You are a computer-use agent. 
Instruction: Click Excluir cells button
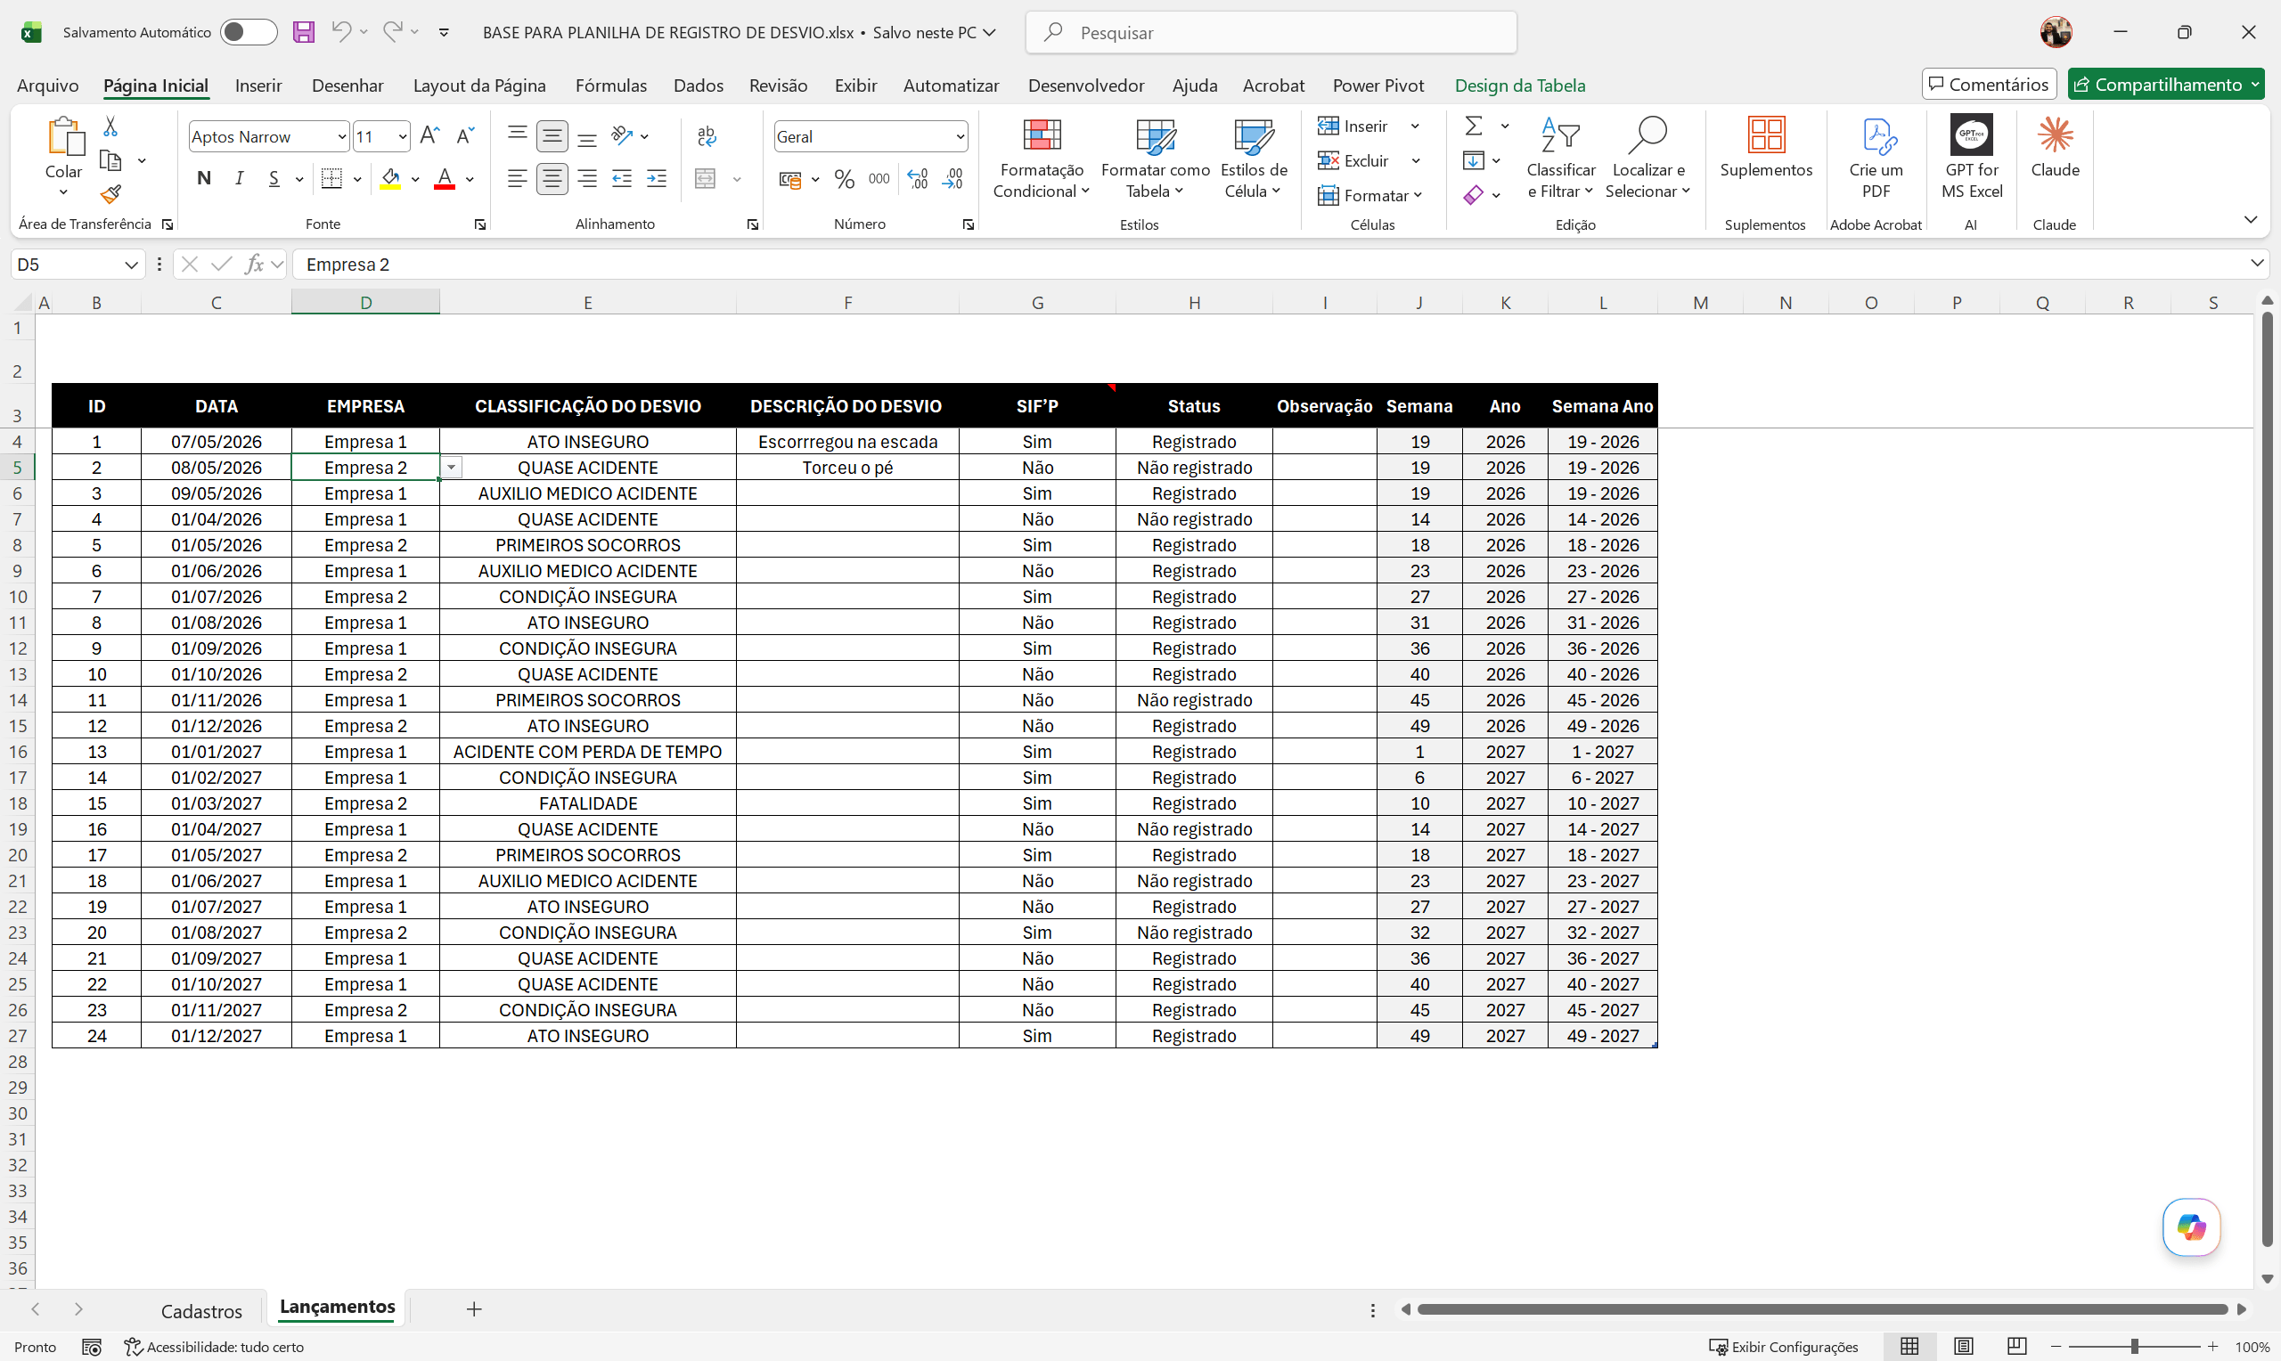click(1353, 160)
